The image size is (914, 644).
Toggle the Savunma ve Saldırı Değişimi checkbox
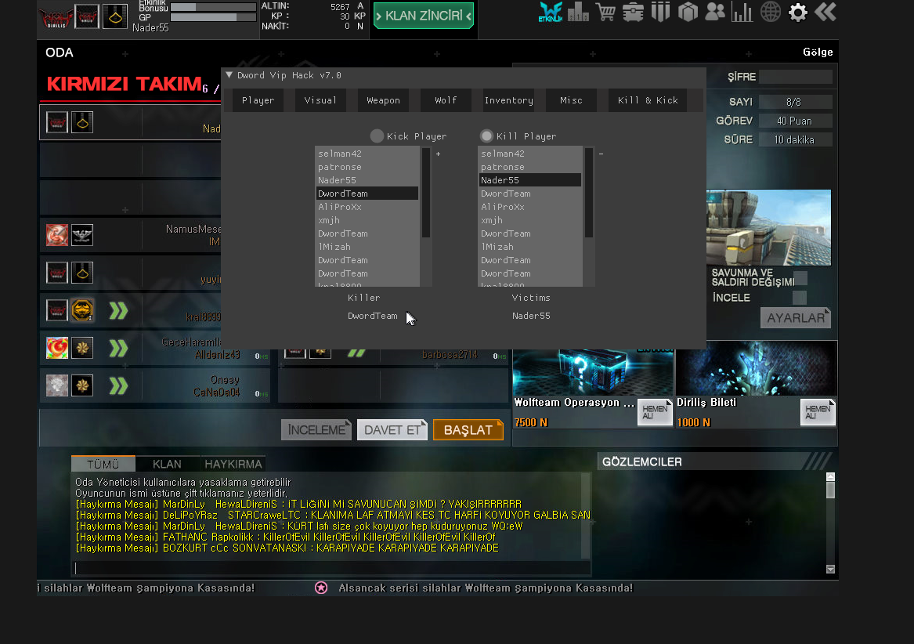tap(800, 277)
